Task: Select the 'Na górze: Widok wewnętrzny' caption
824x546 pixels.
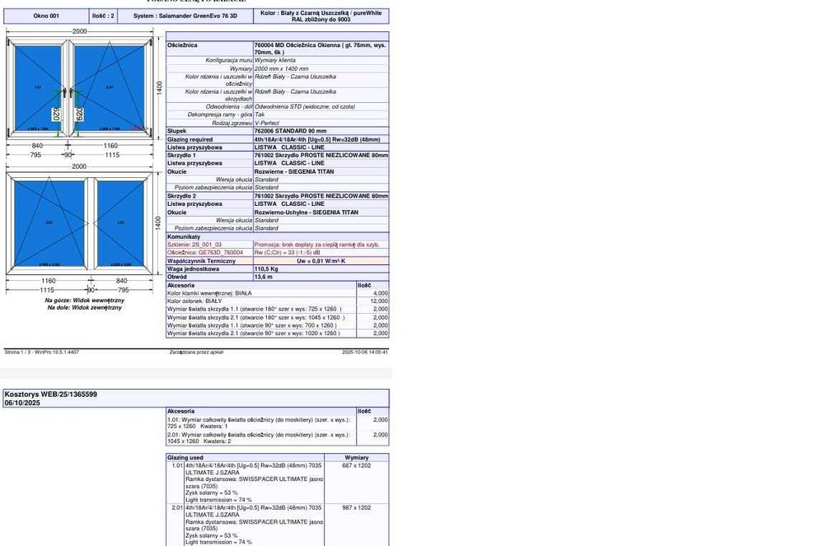Action: coord(85,301)
